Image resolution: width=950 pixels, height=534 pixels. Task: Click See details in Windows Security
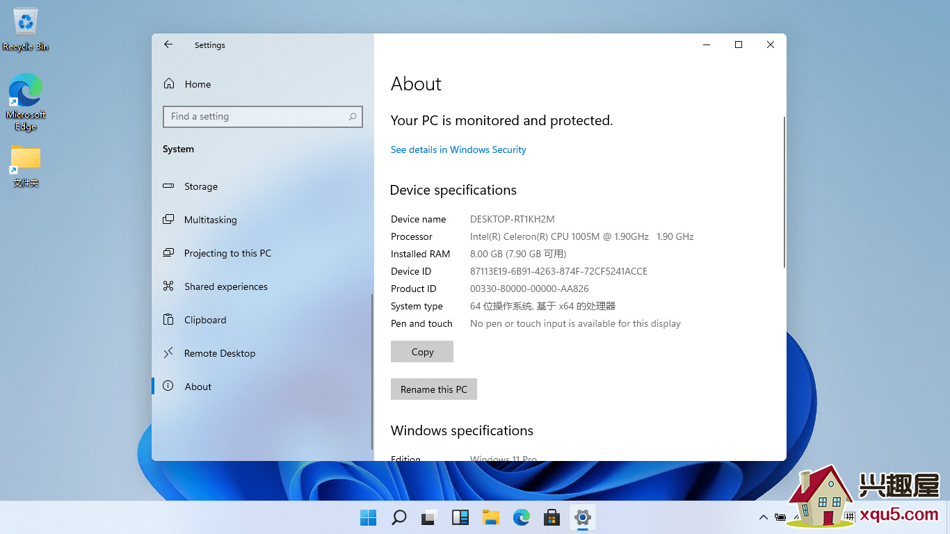tap(458, 149)
